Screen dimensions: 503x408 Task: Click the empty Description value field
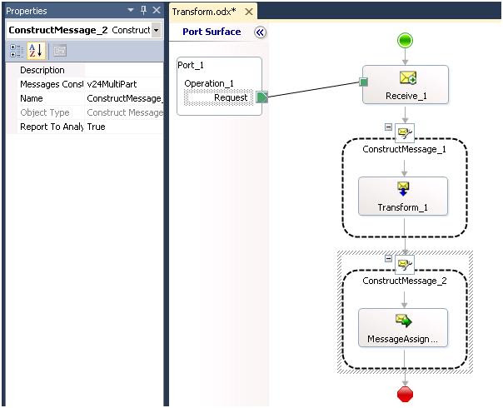click(x=124, y=70)
